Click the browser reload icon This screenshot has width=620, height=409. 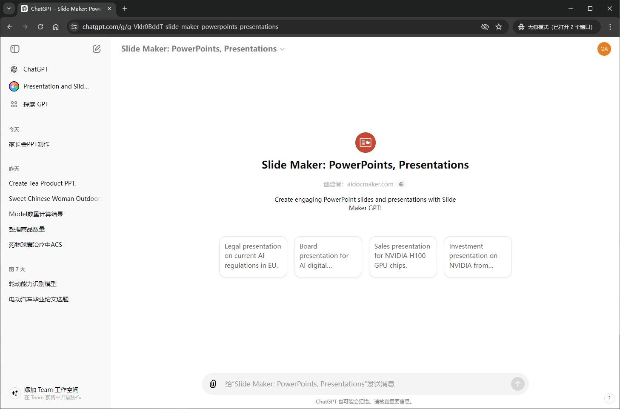pos(40,27)
